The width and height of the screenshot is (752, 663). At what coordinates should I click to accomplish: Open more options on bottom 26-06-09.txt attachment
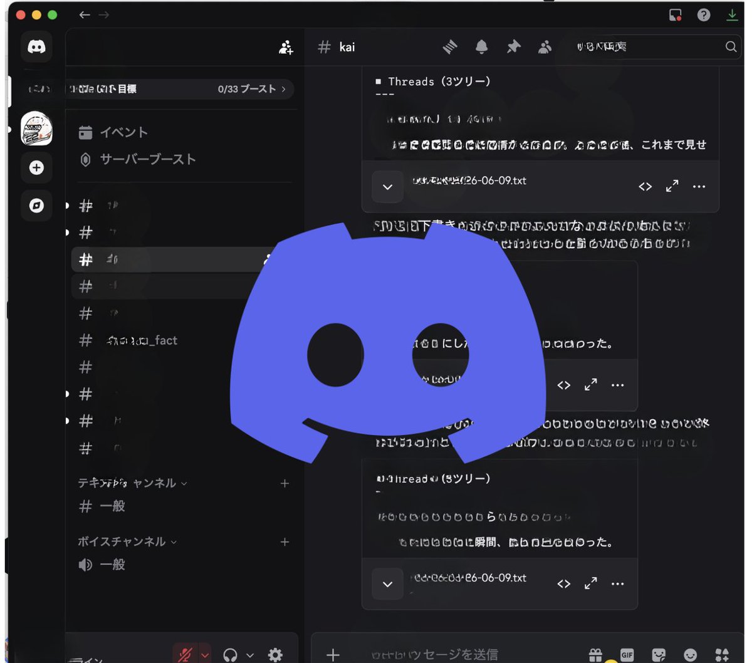click(x=618, y=584)
